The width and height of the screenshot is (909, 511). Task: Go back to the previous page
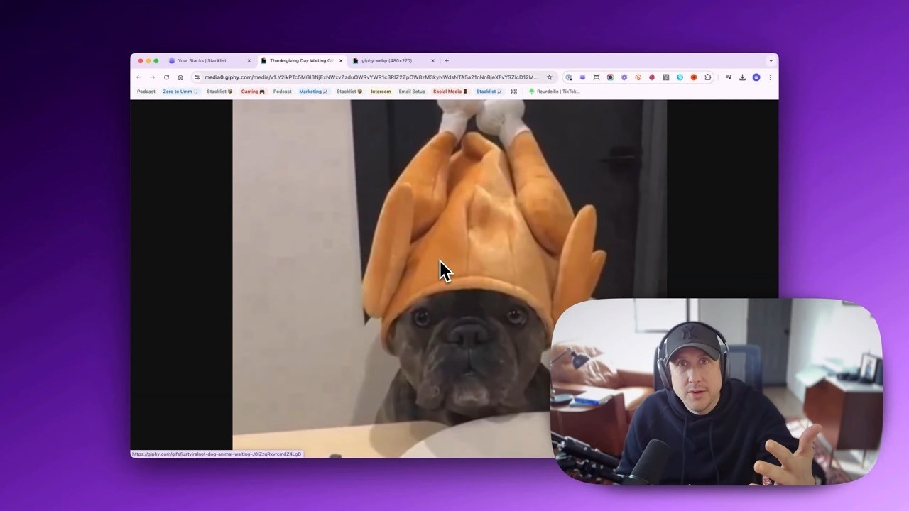click(138, 77)
